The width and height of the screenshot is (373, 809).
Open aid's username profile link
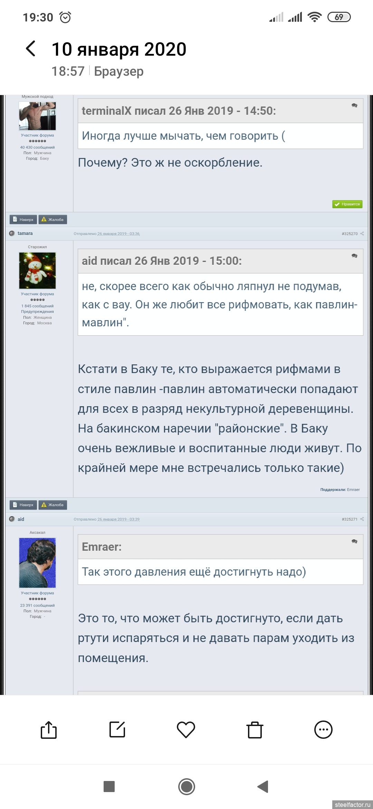coord(21,519)
